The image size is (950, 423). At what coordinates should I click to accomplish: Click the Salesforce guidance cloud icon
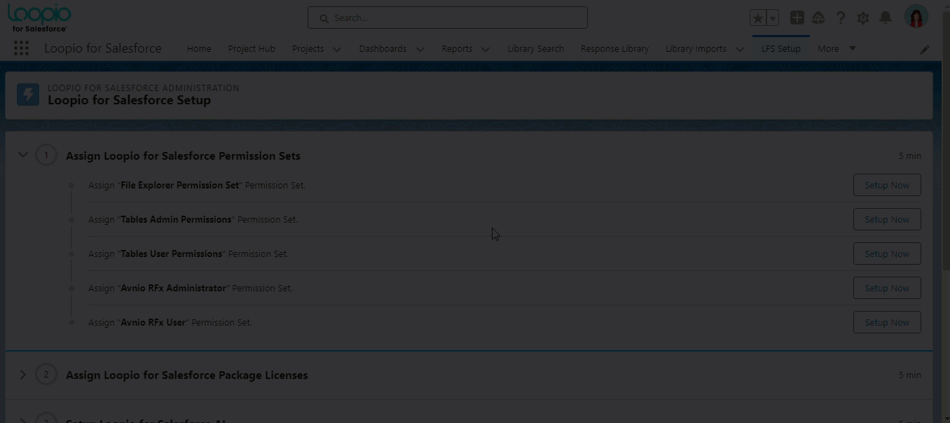(818, 18)
